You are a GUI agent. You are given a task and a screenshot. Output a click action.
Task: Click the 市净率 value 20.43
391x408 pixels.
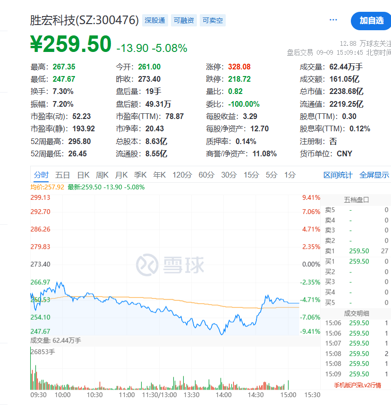[154, 128]
